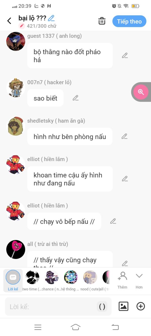Insert an image with the picture icon
This screenshot has height=336, width=151.
coord(123,306)
